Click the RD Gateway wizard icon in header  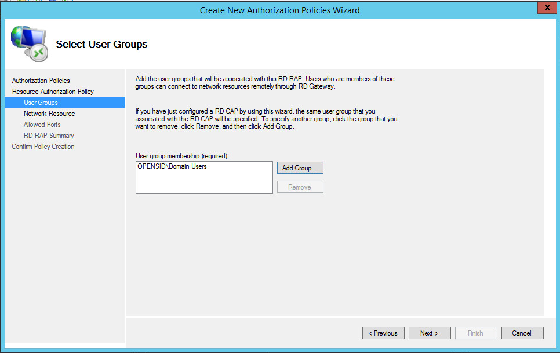point(29,44)
